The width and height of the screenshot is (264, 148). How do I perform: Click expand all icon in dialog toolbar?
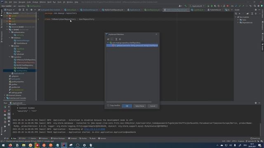coord(116,39)
